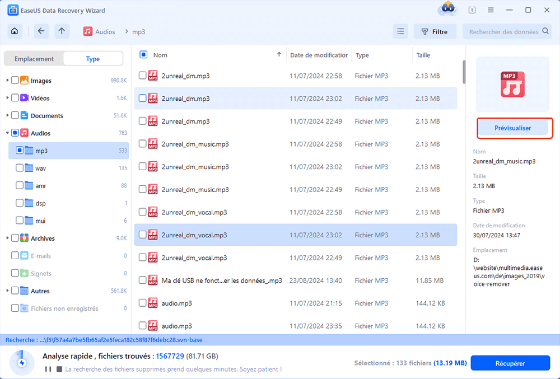Open the hamburger menu in title bar
560x379 pixels.
[491, 10]
